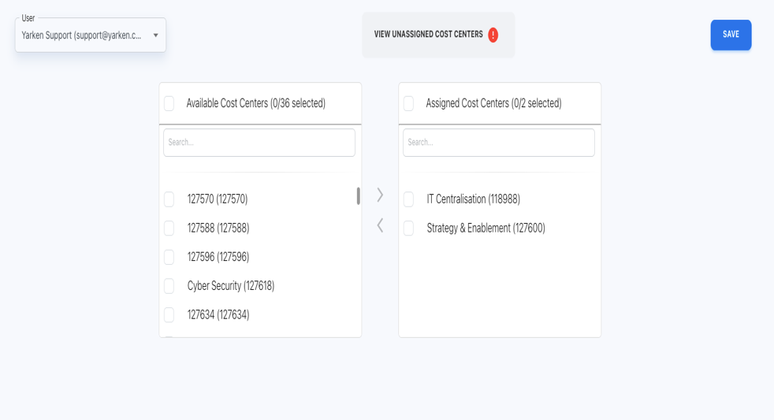This screenshot has height=420, width=774.
Task: Toggle select-all for Available Cost Centers
Action: tap(169, 103)
